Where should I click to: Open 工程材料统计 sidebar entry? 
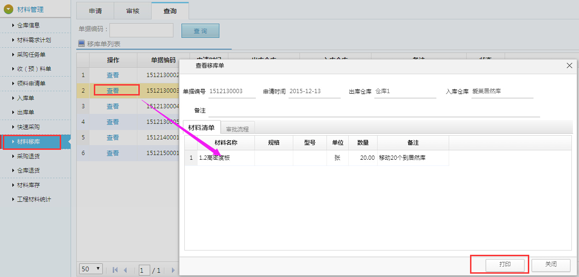[34, 199]
